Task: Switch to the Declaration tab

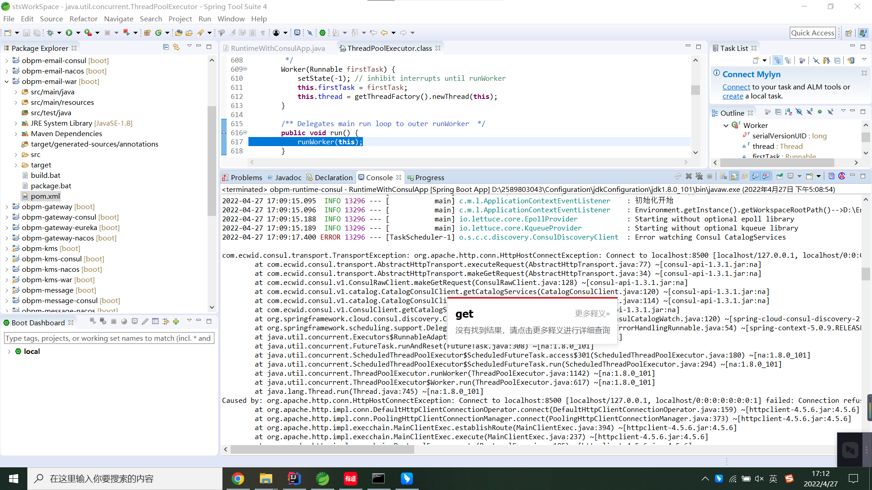Action: coord(329,177)
